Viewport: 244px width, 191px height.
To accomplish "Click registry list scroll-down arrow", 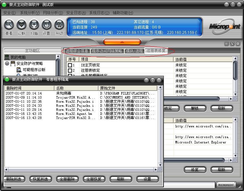I will pos(235,94).
